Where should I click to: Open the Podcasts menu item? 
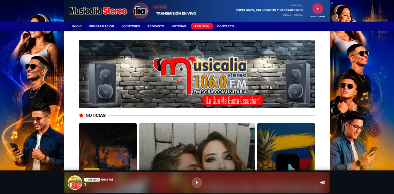156,26
